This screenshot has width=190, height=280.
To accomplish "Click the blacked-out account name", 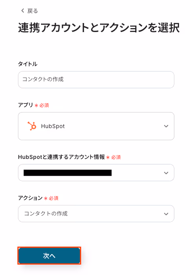I will click(68, 173).
